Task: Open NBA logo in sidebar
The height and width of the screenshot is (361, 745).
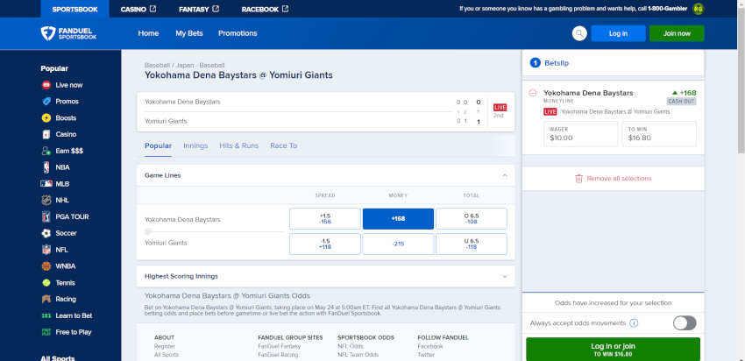Action: click(46, 167)
